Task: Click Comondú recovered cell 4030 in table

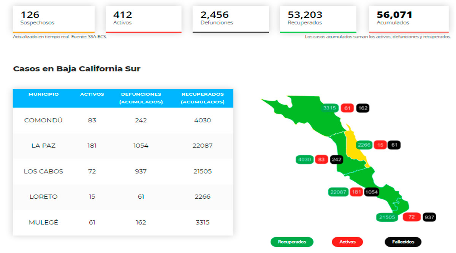Action: point(203,120)
